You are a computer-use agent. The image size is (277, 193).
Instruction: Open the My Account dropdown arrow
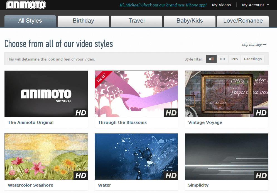point(268,5)
